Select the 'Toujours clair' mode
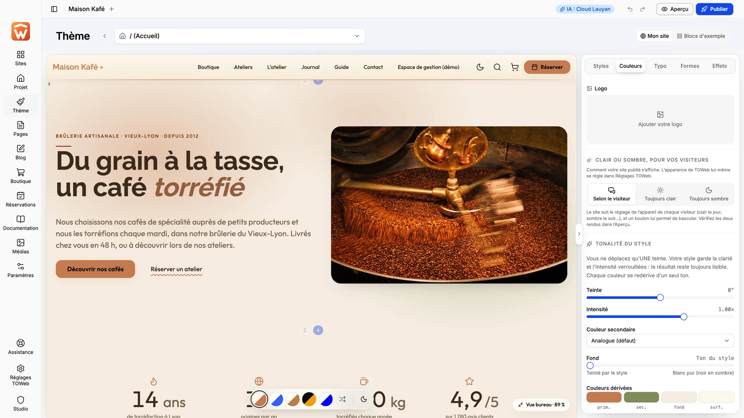 (660, 194)
